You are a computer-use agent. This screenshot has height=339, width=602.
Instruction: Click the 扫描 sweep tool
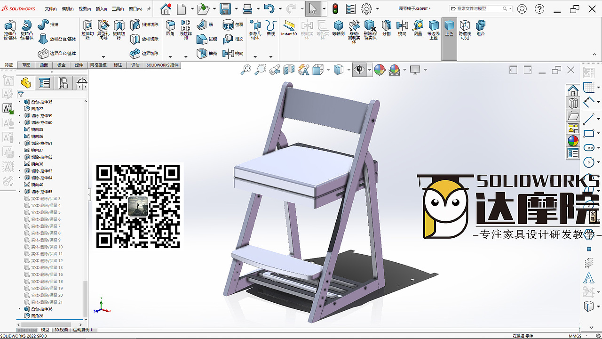click(48, 24)
